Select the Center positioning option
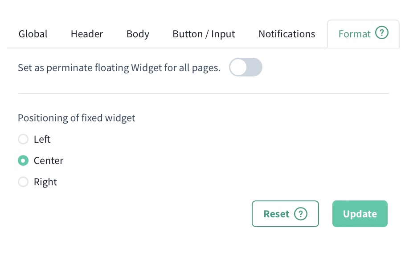The image size is (401, 272). (x=23, y=160)
